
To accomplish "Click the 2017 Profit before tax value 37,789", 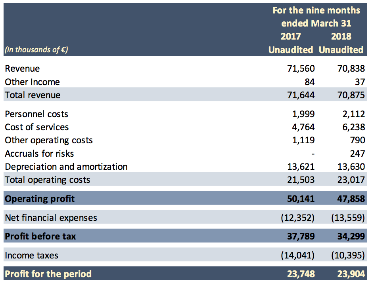I will 301,236.
